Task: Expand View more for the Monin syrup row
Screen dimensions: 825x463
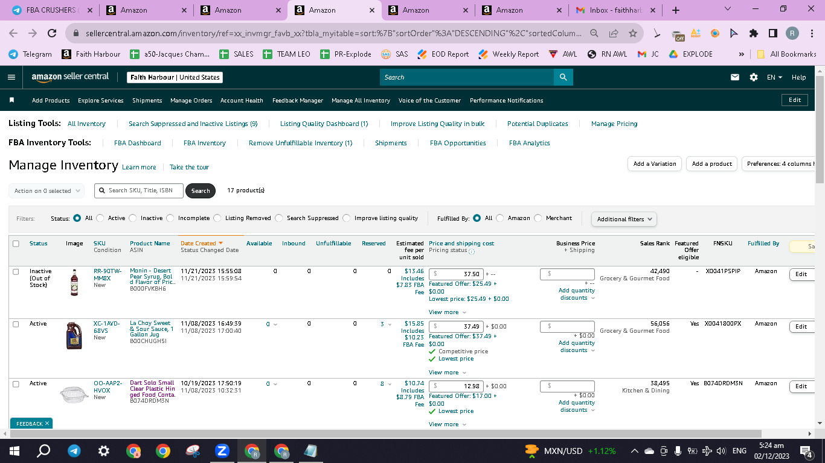Action: (448, 312)
